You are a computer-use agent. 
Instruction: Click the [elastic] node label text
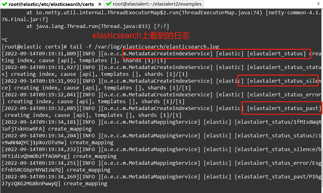point(230,53)
